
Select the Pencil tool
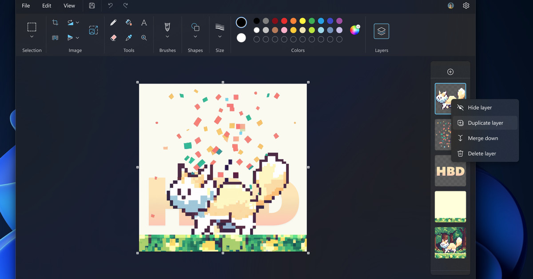click(x=113, y=22)
